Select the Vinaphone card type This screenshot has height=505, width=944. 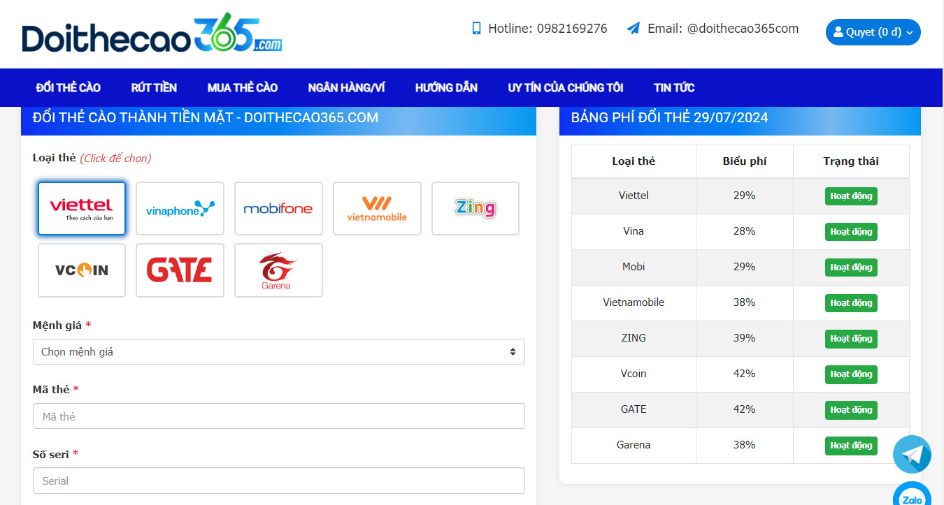[x=180, y=208]
